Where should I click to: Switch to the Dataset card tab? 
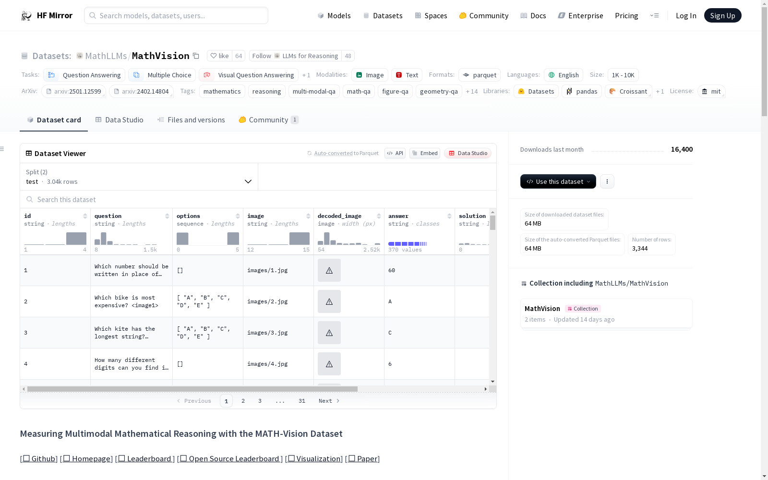coord(54,120)
